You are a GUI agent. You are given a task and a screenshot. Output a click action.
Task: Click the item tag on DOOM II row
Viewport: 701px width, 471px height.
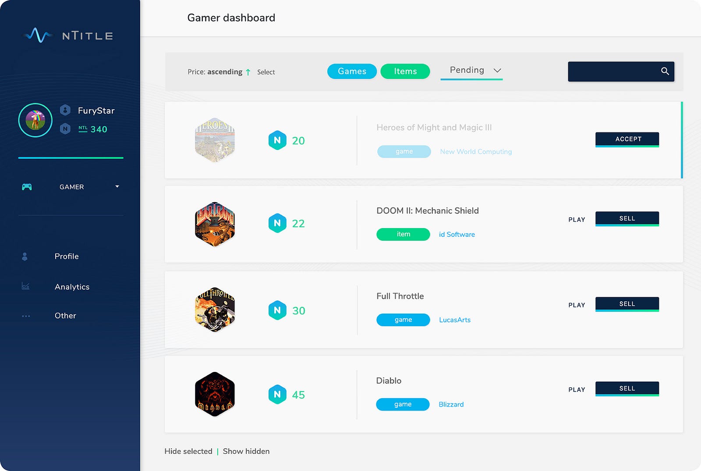point(403,234)
